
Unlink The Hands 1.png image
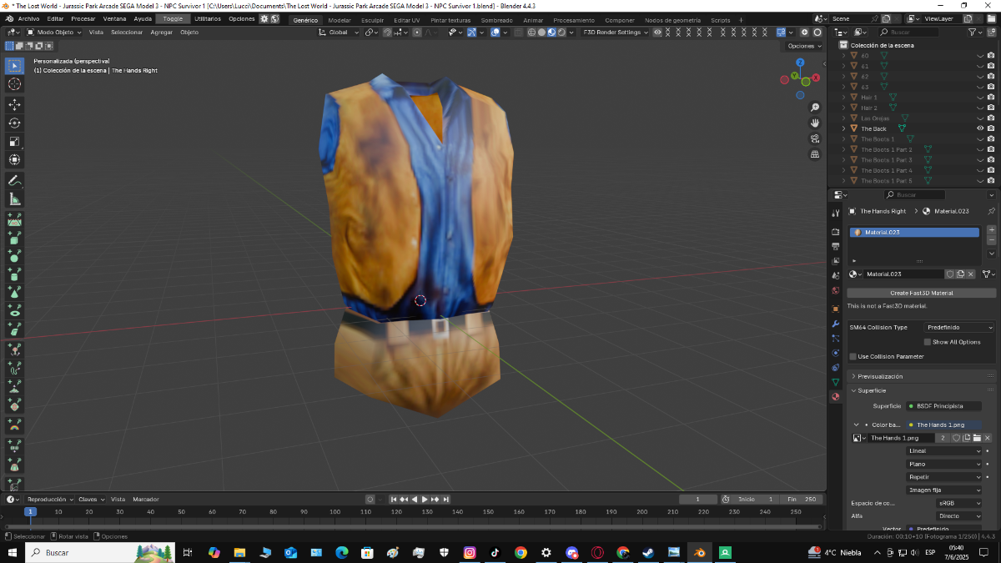pos(987,438)
